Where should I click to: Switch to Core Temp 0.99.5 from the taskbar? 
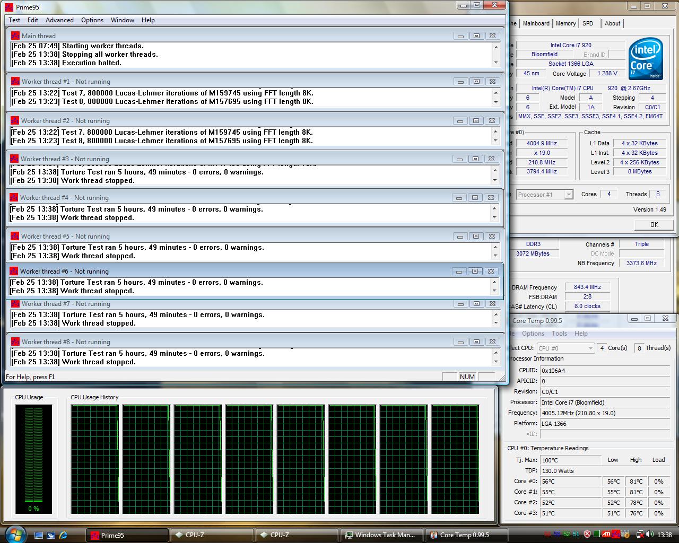[467, 535]
